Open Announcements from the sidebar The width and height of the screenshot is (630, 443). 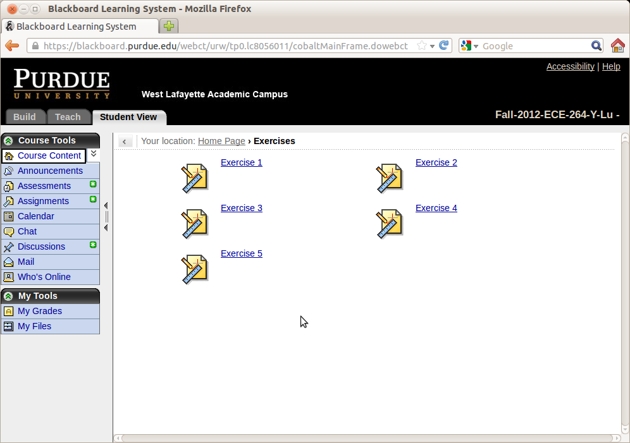click(x=50, y=171)
